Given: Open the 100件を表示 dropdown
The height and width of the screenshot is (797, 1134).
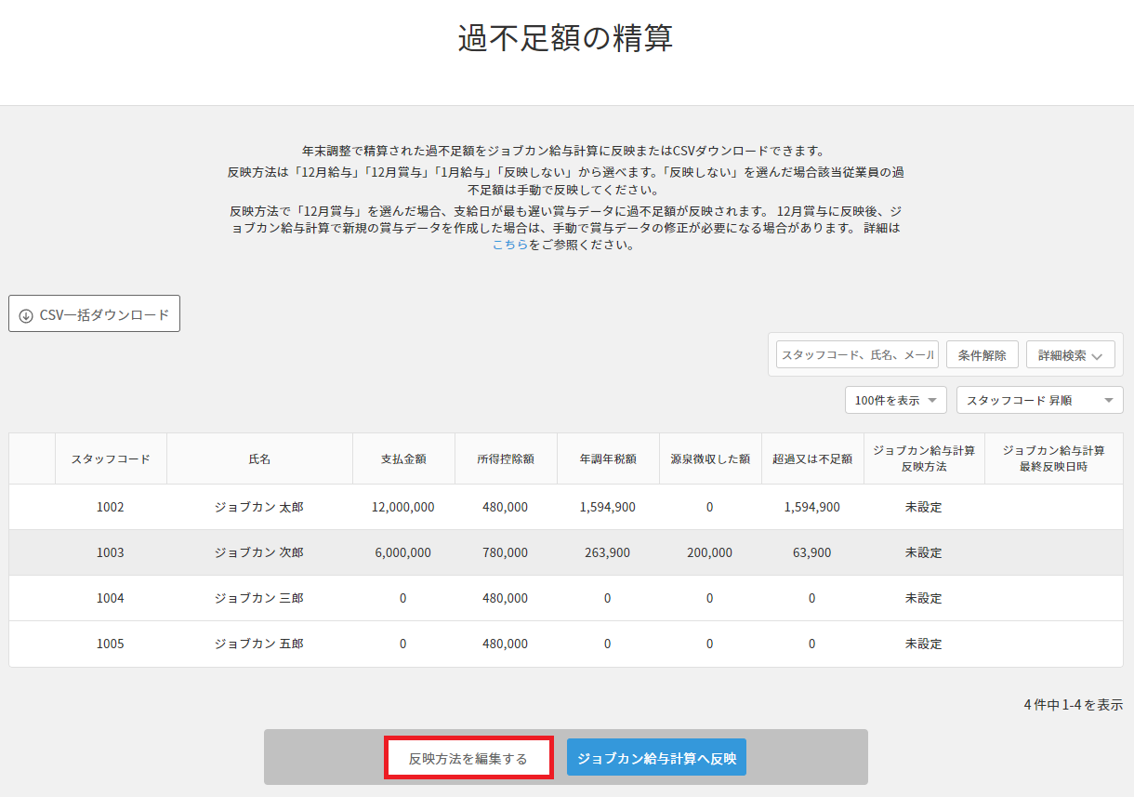Looking at the screenshot, I should coord(895,400).
